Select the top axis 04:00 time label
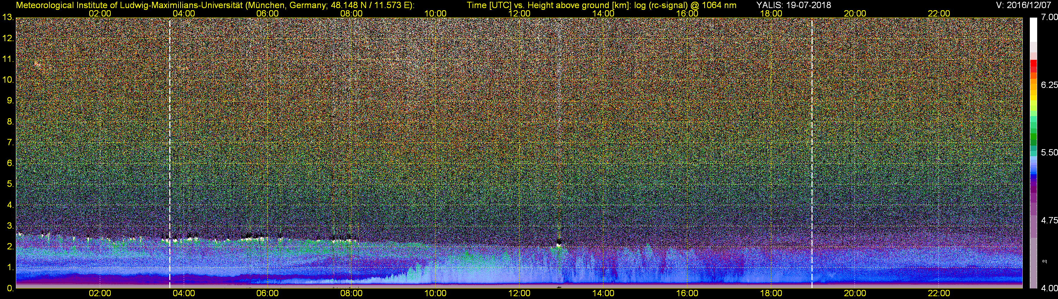 [184, 13]
